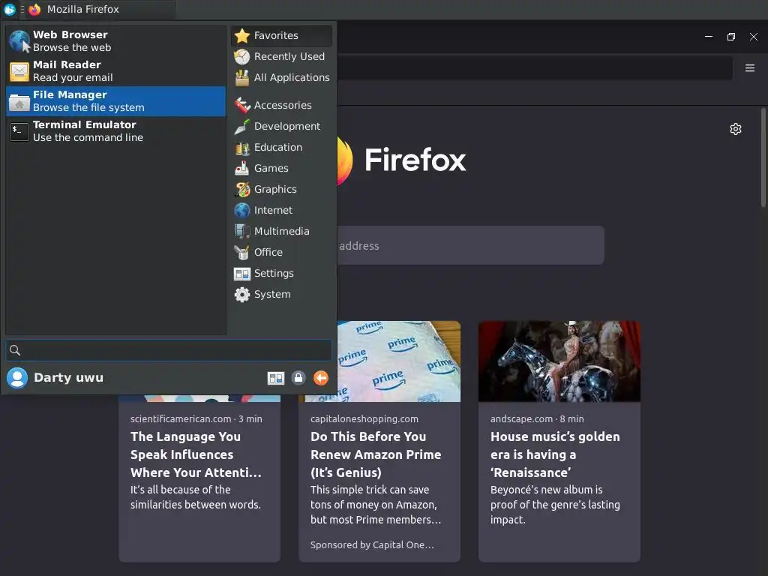Screen dimensions: 768x576
Task: Click the Sponsored by Capital One text
Action: [x=372, y=544]
